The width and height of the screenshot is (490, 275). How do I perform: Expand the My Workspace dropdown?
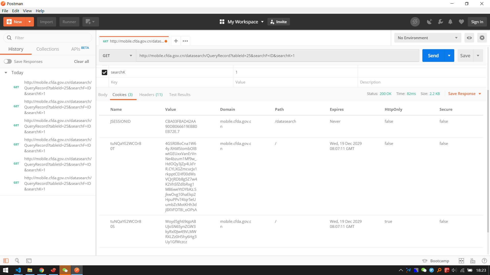241,22
